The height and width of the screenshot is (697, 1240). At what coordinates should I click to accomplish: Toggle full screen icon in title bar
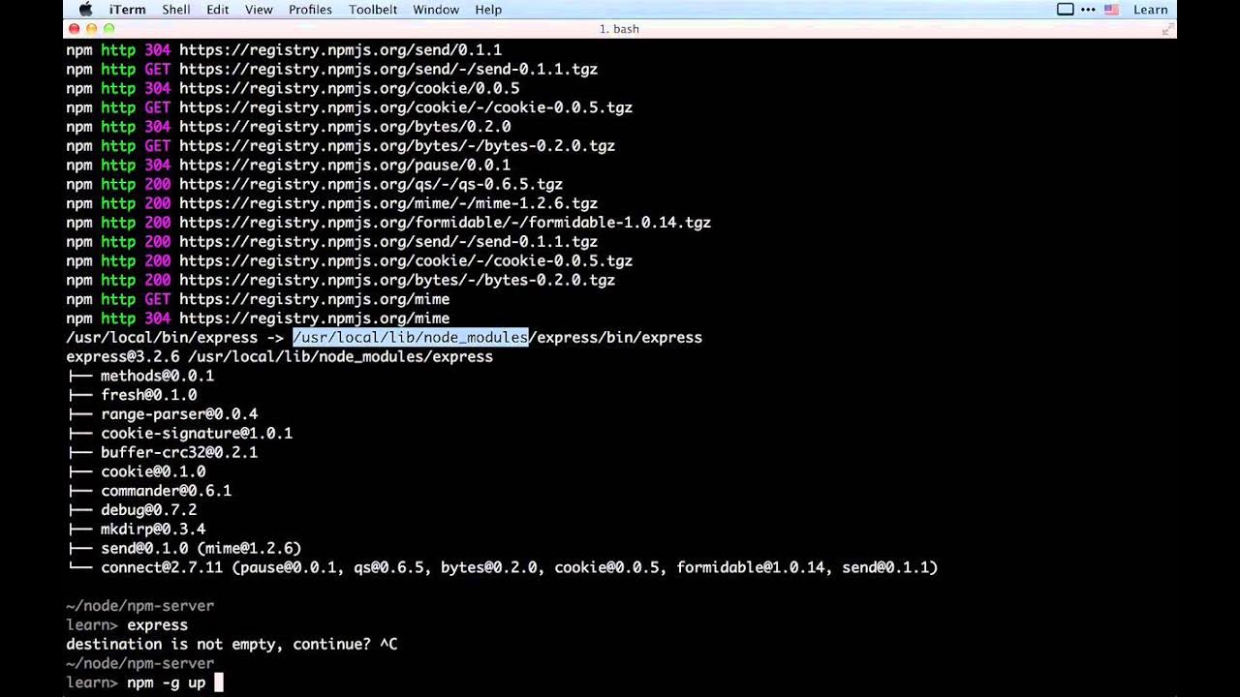(x=1166, y=29)
